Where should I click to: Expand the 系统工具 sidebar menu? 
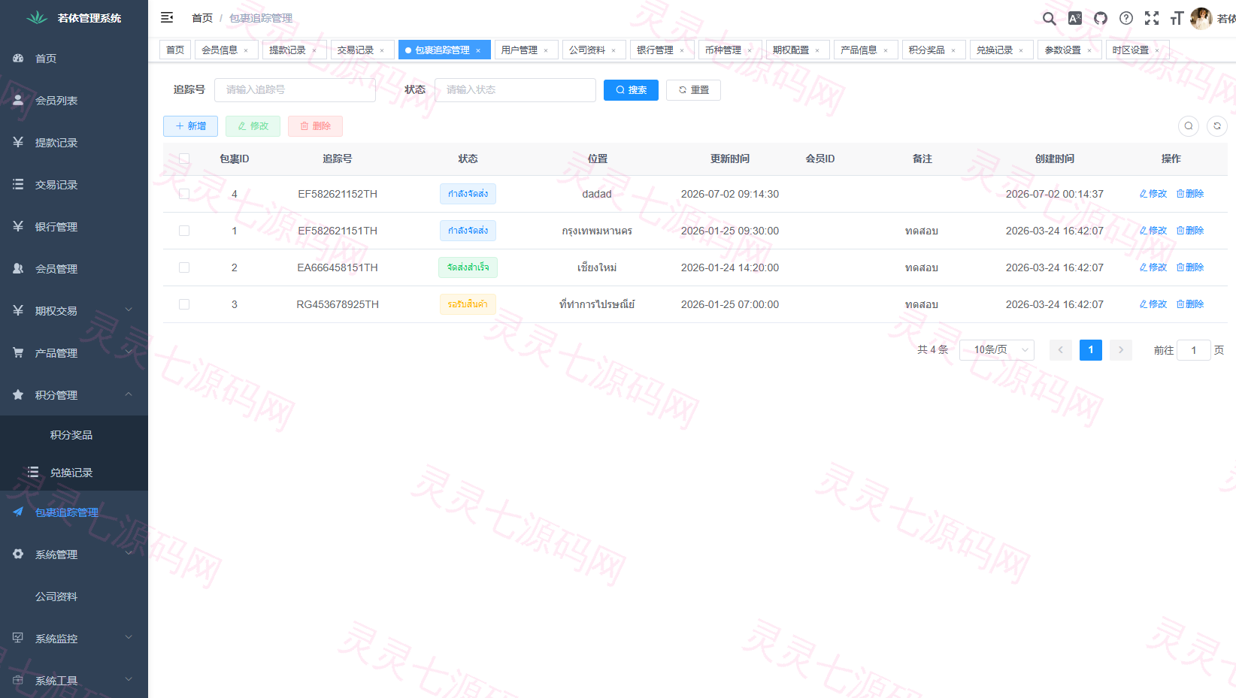(x=74, y=681)
